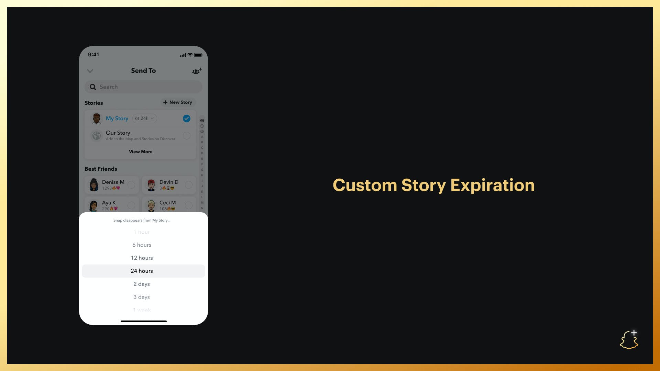
Task: Select 2 days story expiration option
Action: 141,283
